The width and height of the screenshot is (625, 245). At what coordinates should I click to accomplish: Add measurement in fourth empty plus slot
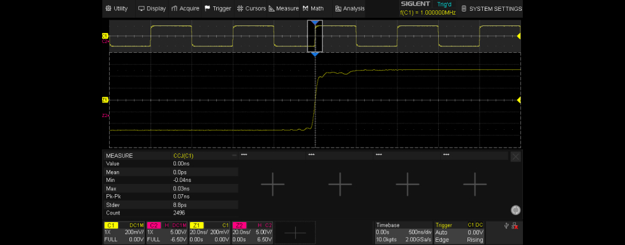474,184
